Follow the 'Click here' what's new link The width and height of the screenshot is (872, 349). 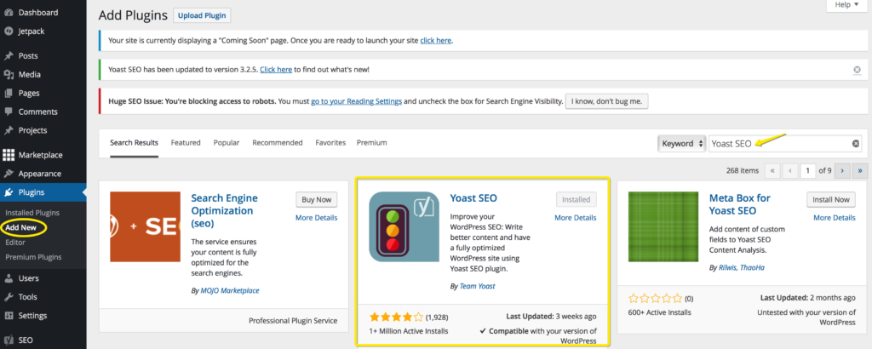276,70
